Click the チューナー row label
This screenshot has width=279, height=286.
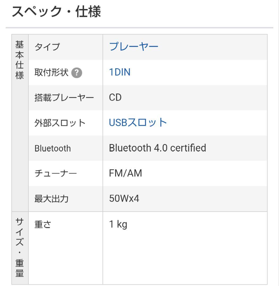pyautogui.click(x=56, y=173)
